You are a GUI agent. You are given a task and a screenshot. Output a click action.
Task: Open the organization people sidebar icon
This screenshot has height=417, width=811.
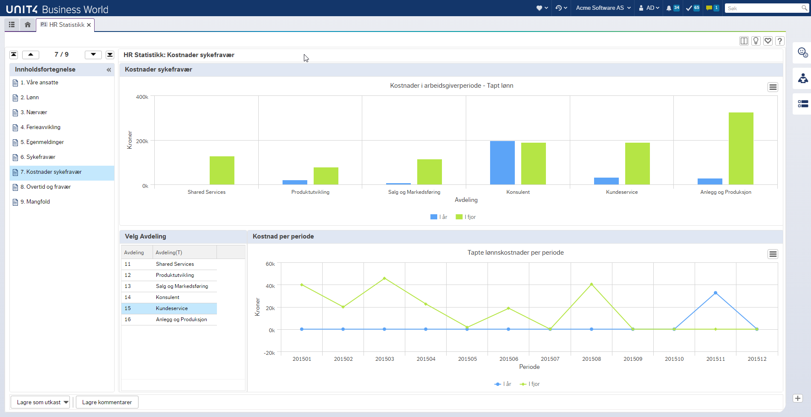coord(802,78)
